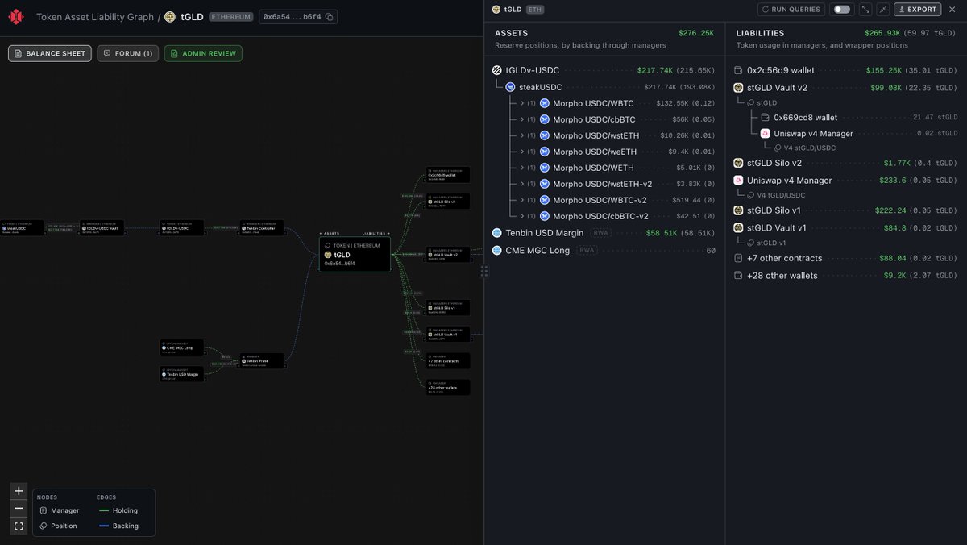Viewport: 967px width, 545px height.
Task: Fit graph to screen icon
Action: click(19, 526)
